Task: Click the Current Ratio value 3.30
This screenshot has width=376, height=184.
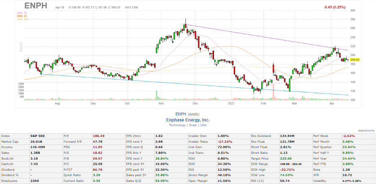Action: 97,181
